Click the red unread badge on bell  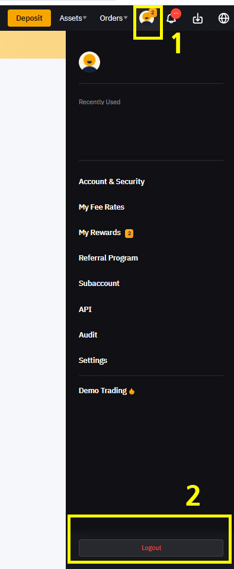point(176,14)
